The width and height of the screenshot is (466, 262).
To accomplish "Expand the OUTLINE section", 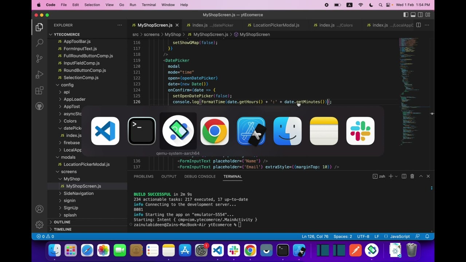I will pos(62,222).
